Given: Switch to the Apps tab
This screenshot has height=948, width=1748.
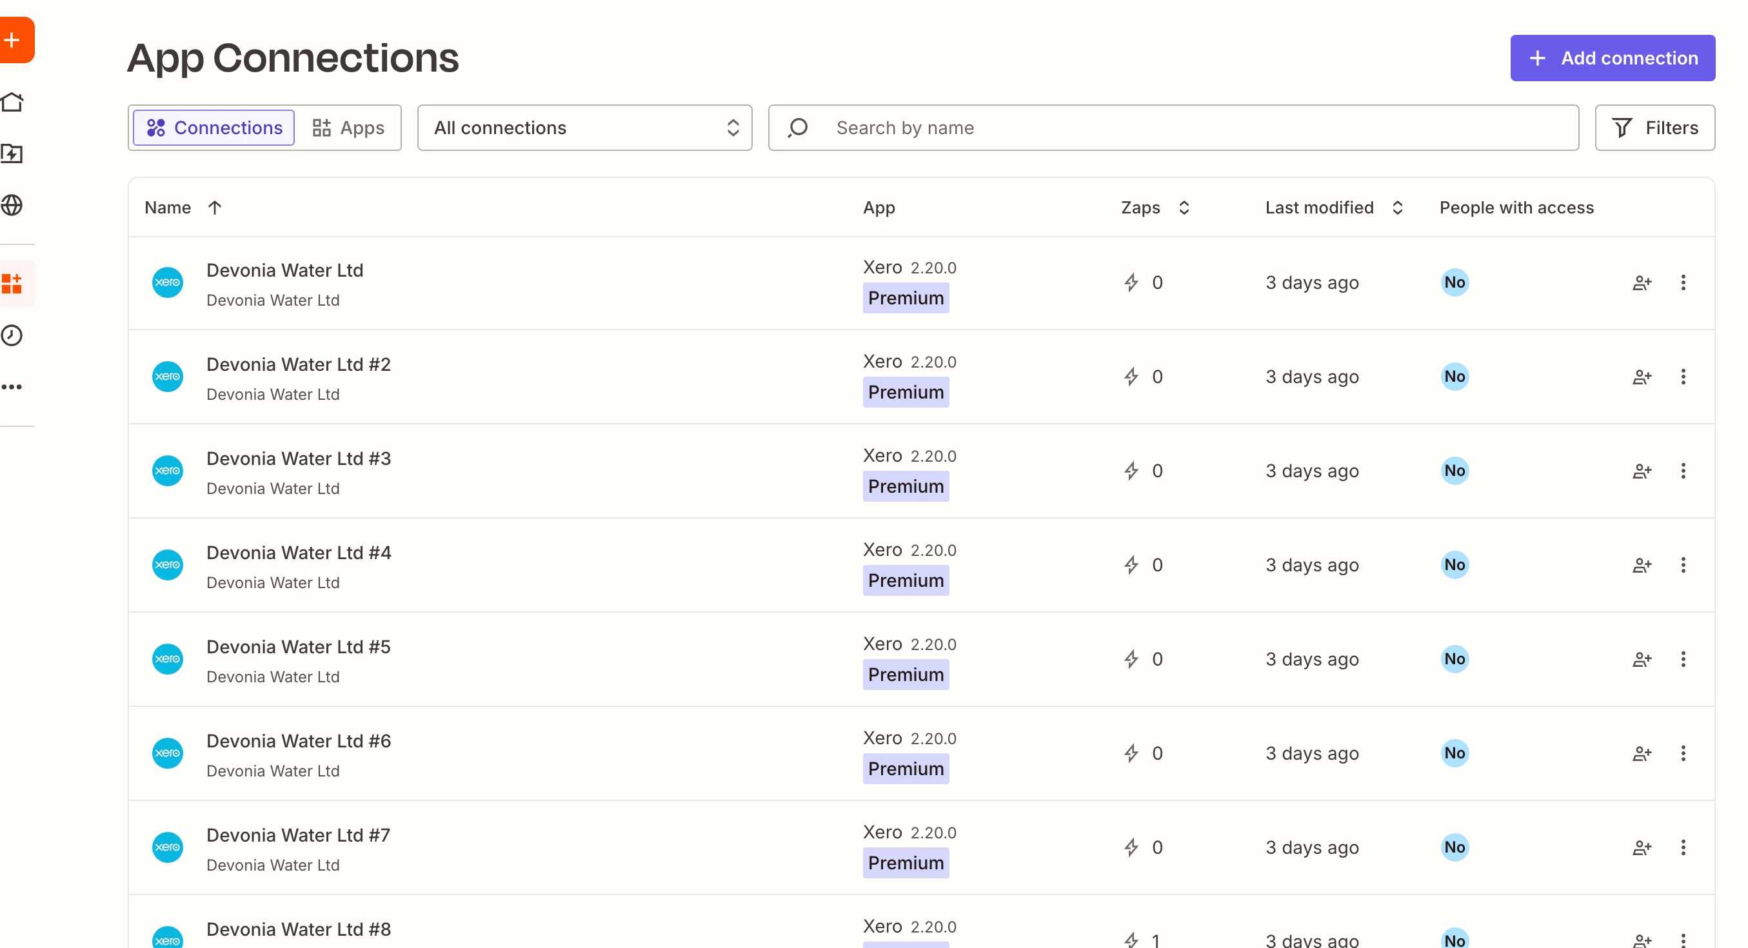Looking at the screenshot, I should coord(348,128).
